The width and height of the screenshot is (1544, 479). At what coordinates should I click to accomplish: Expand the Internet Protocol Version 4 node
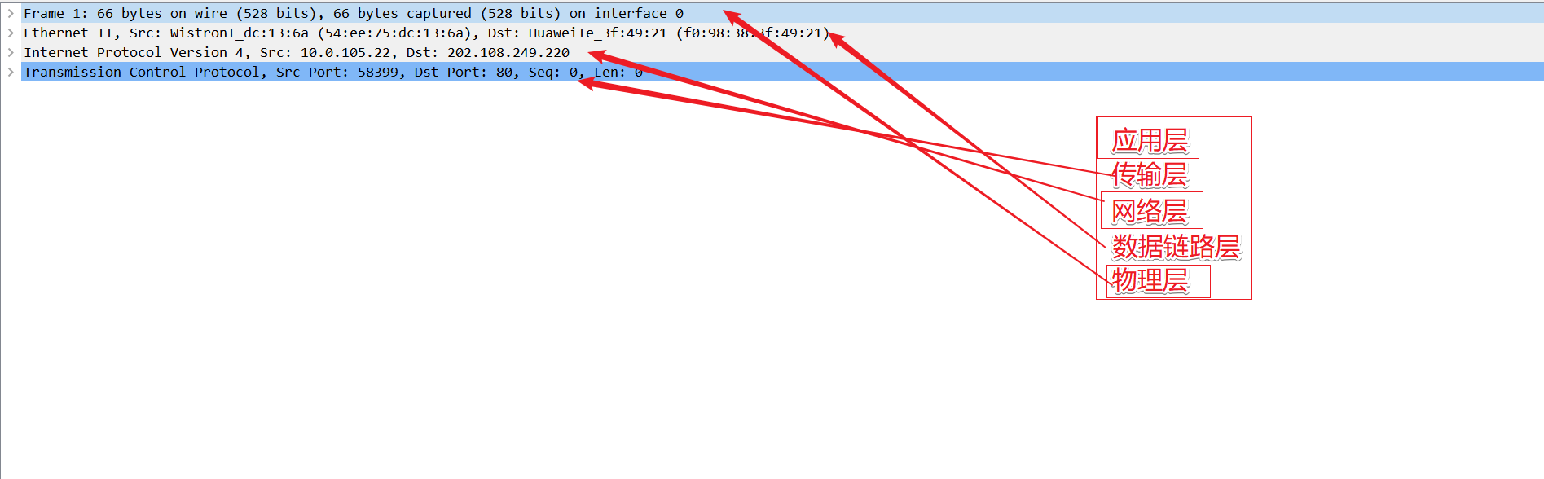11,52
